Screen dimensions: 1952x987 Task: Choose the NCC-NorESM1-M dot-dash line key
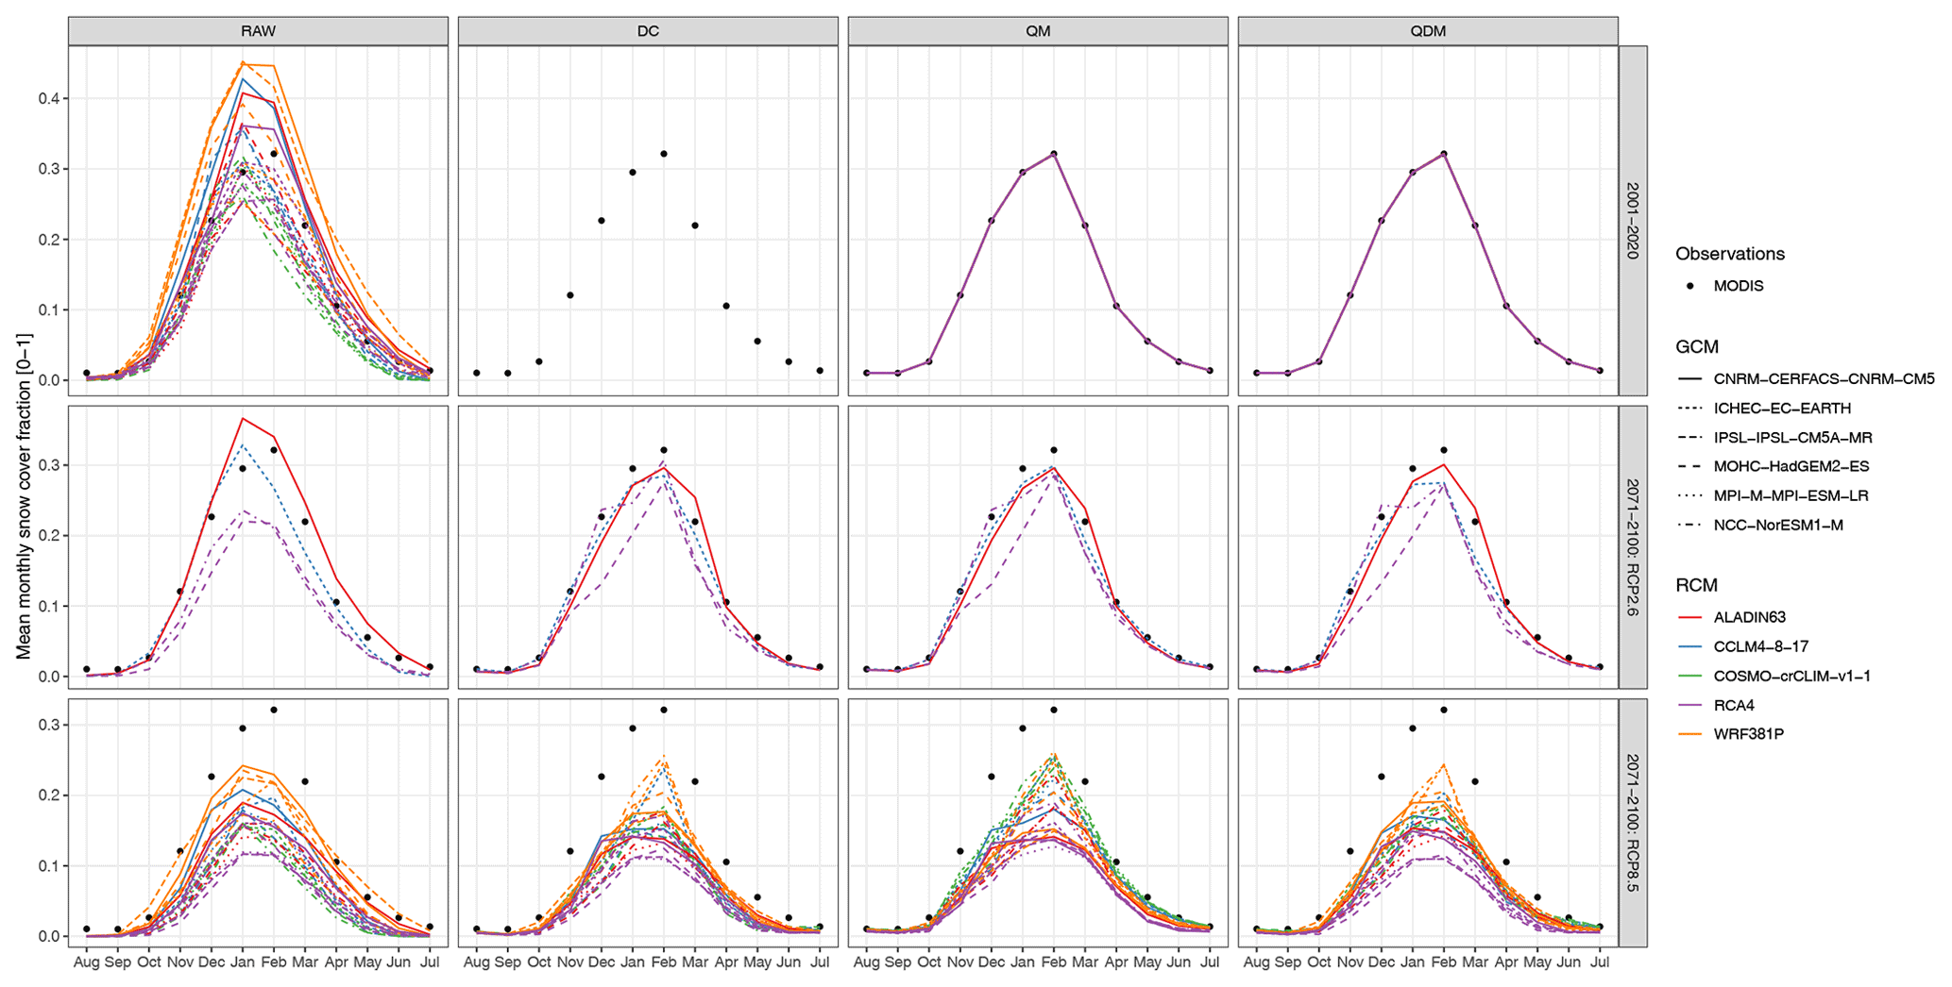tap(1691, 525)
